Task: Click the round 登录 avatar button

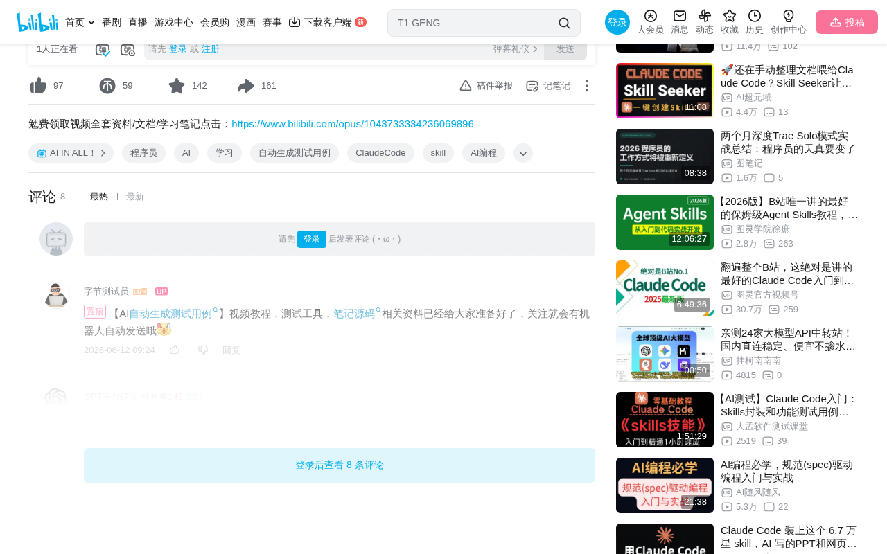Action: [x=617, y=22]
